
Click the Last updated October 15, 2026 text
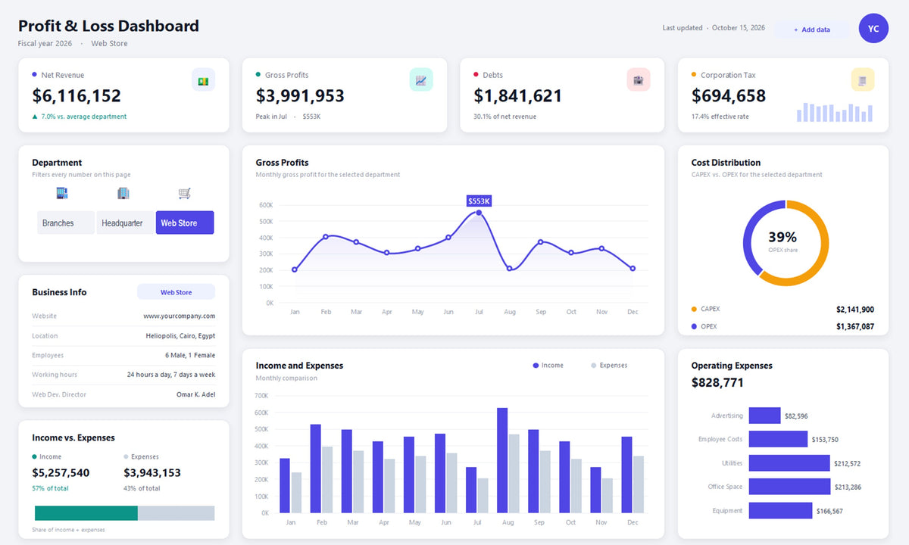tap(714, 28)
